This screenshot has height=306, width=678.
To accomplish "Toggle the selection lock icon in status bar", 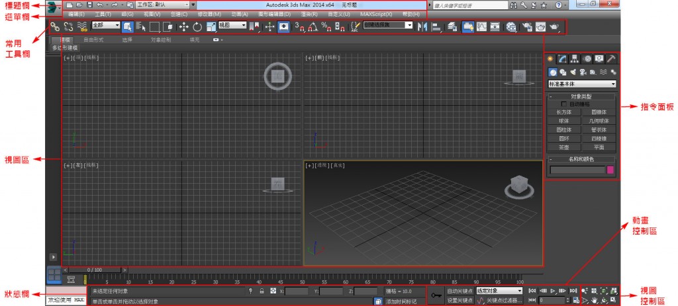I will pyautogui.click(x=262, y=290).
